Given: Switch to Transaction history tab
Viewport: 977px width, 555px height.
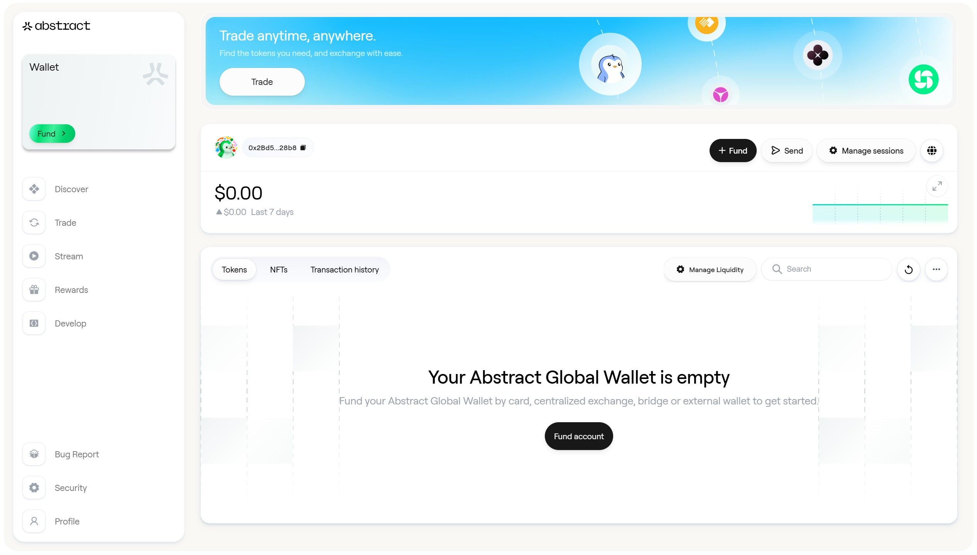Looking at the screenshot, I should pyautogui.click(x=345, y=269).
